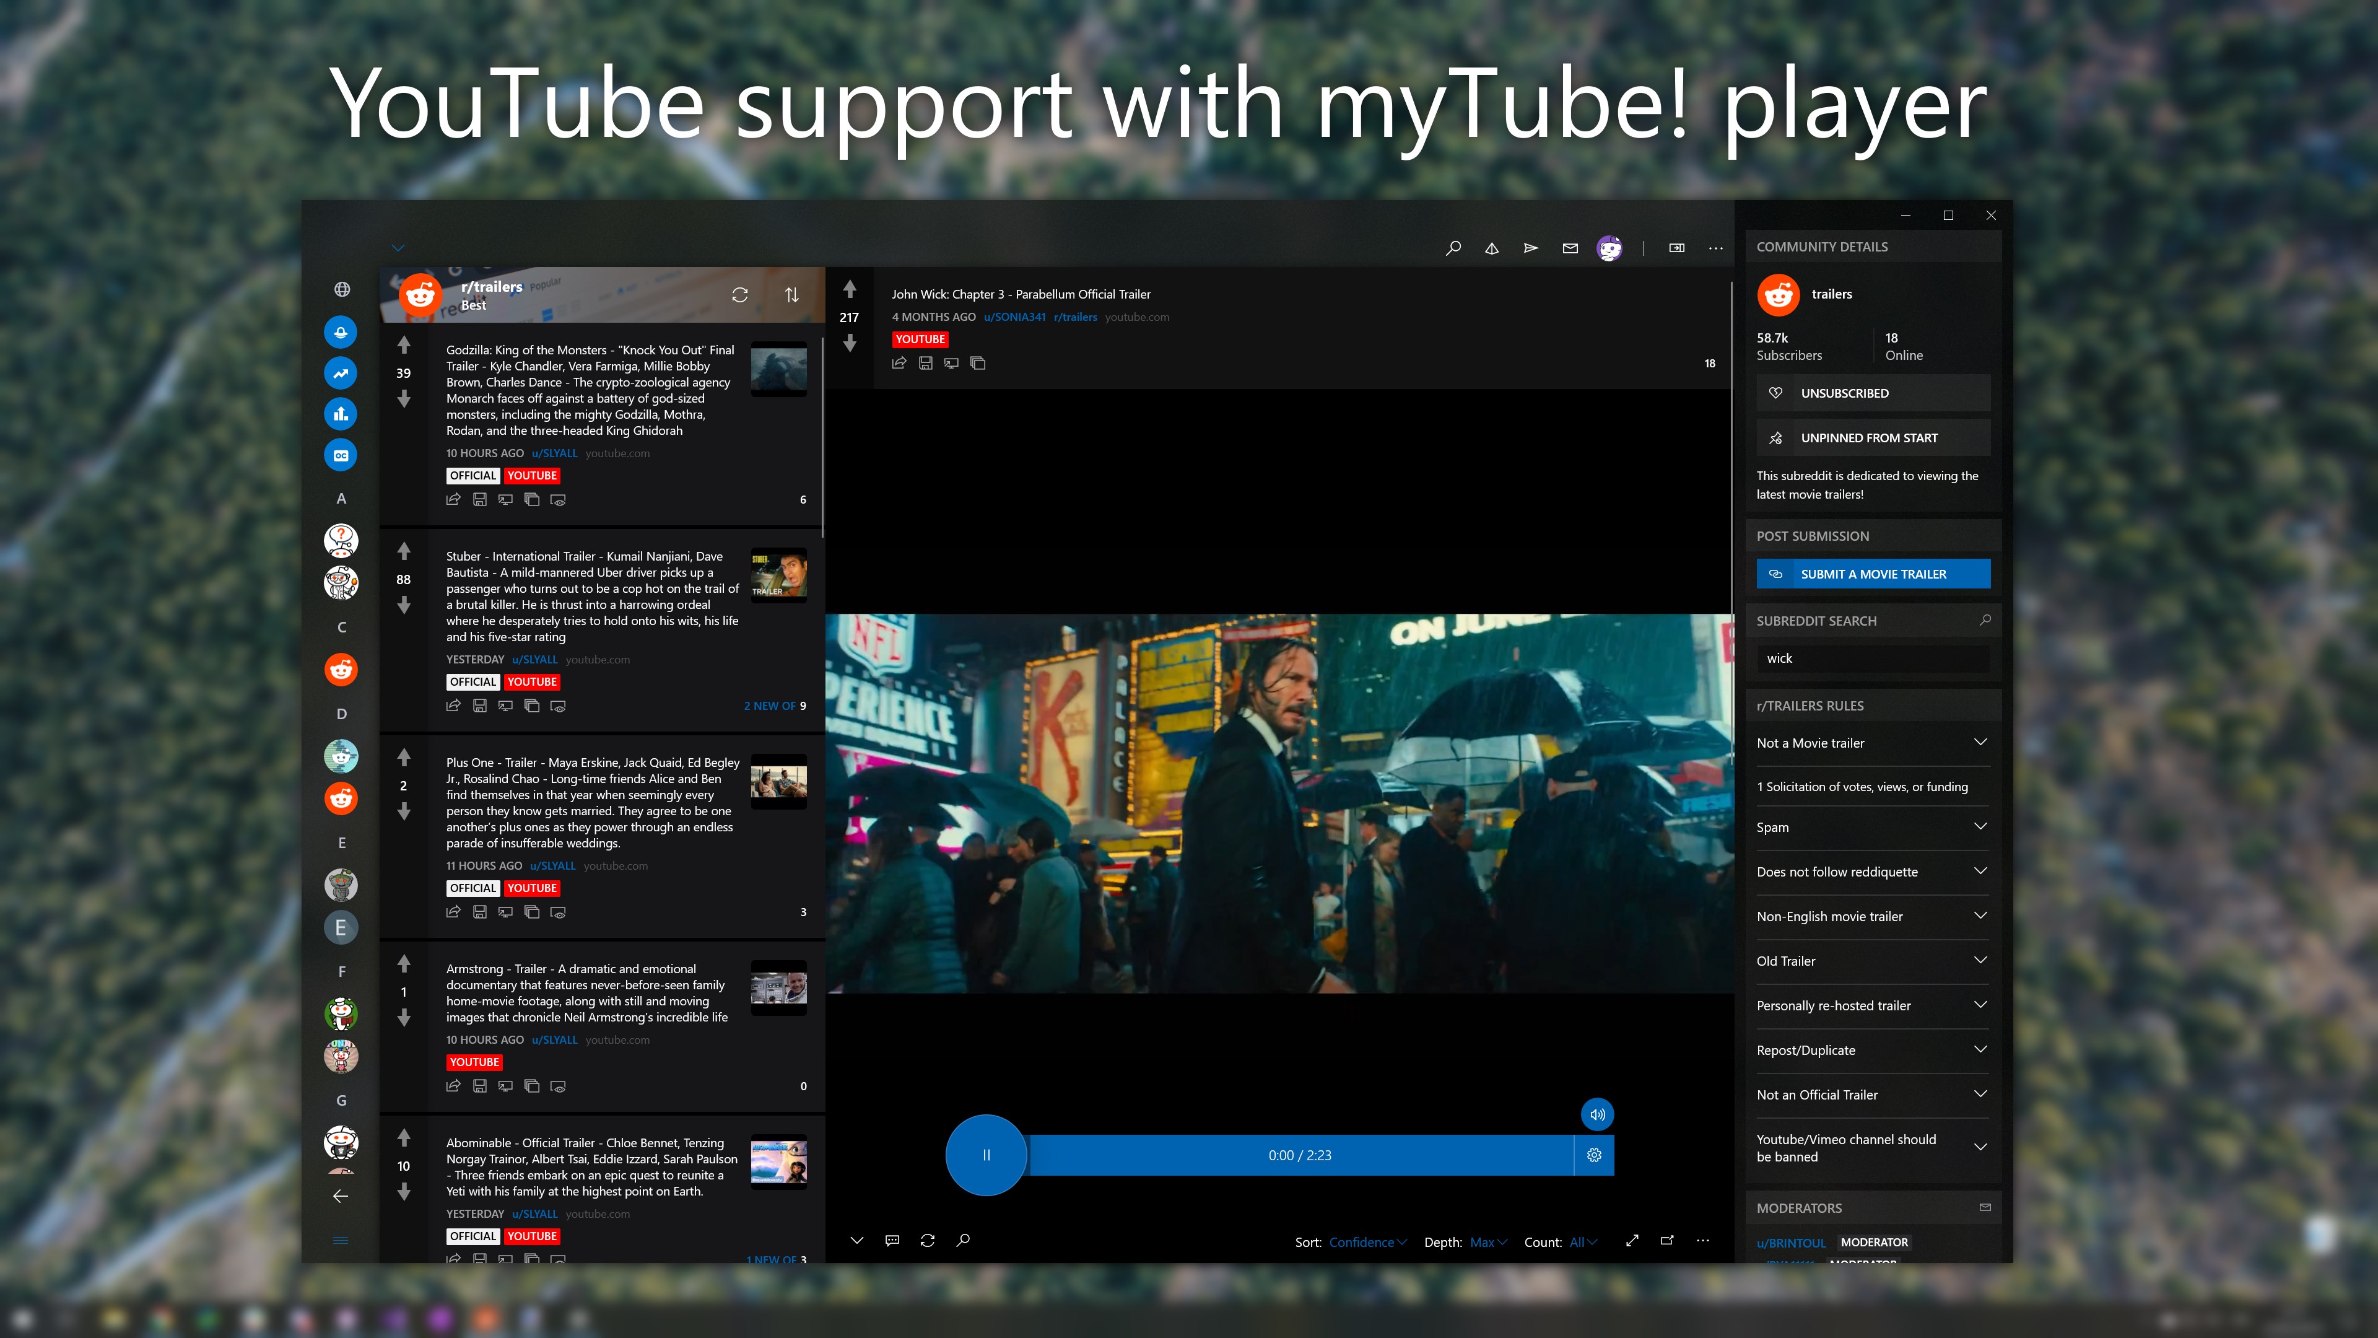2378x1338 pixels.
Task: Open the sort order arrows for r/trailers
Action: click(x=791, y=295)
